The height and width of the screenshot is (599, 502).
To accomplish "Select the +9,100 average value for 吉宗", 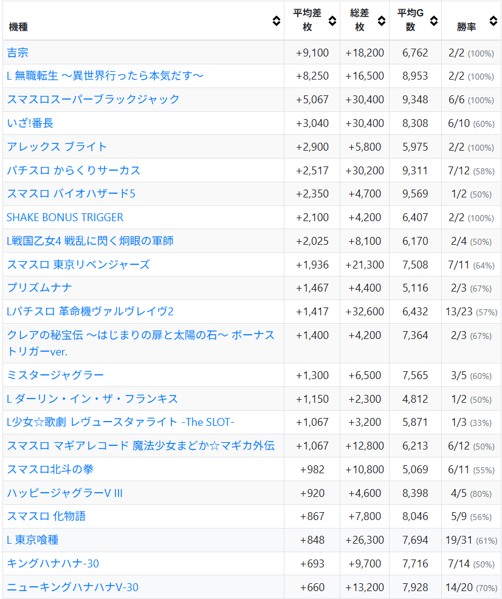I will coord(312,53).
